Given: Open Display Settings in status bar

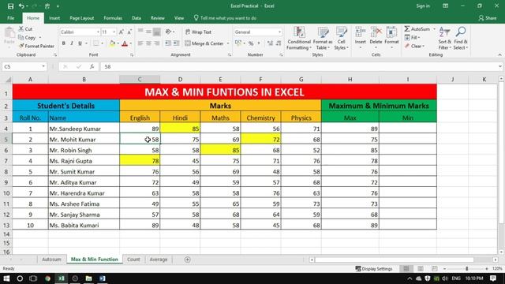Looking at the screenshot, I should click(374, 268).
